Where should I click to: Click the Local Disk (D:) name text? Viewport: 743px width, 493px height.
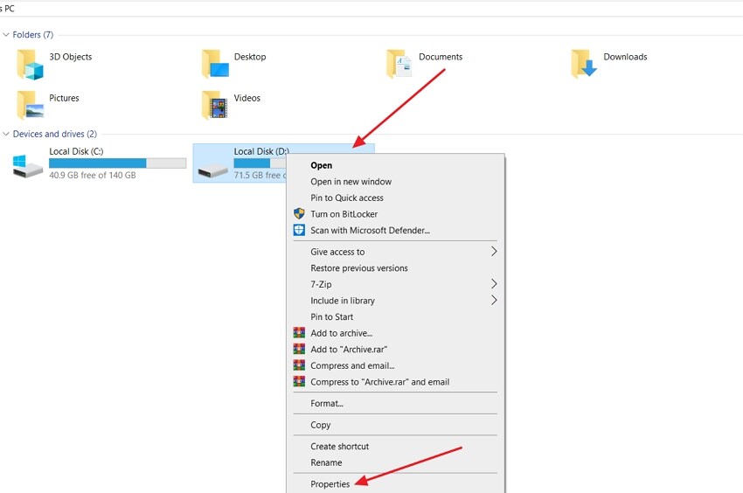point(261,151)
